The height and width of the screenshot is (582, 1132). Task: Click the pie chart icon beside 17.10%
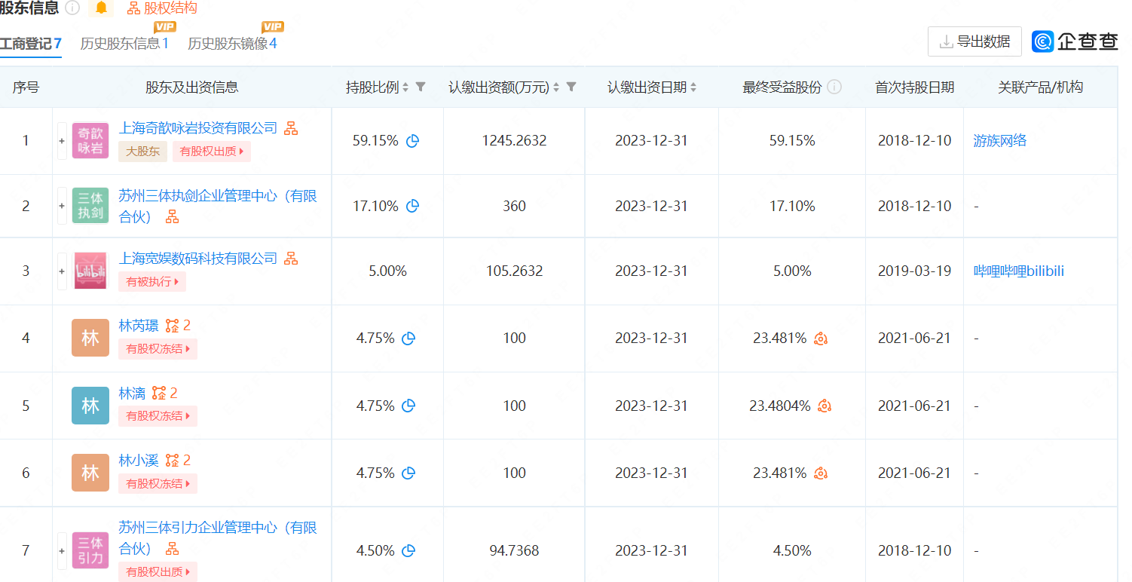(412, 206)
